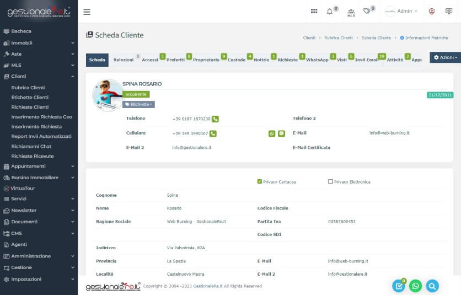461x295 pixels.
Task: Send WhatsApp message to Cellulare number
Action: click(x=271, y=133)
